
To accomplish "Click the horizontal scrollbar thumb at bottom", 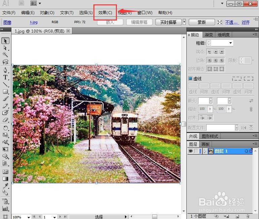I will [155, 217].
